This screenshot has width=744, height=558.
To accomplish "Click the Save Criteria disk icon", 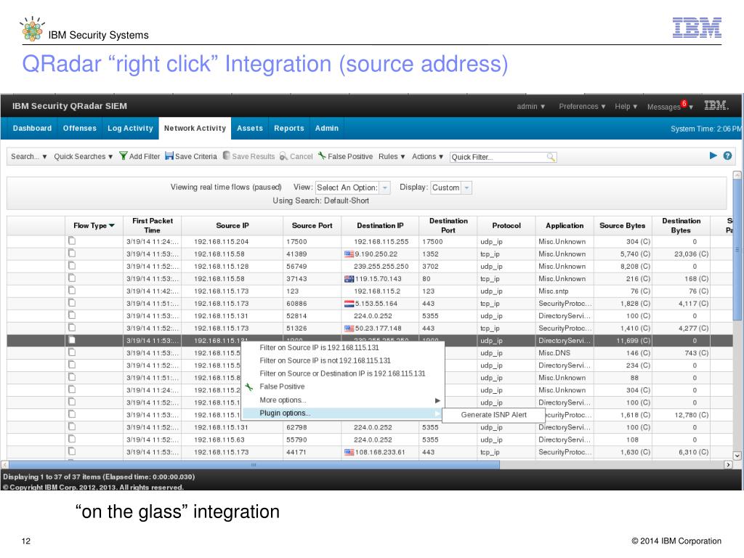I will pos(169,156).
